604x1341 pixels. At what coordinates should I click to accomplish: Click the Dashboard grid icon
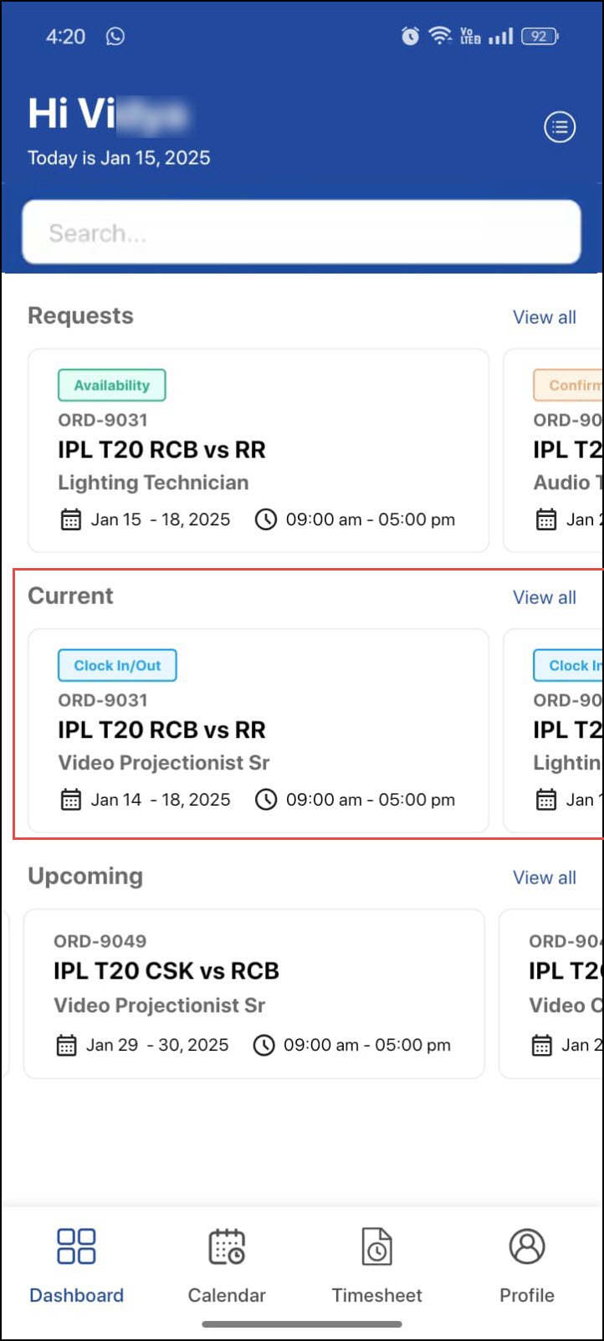click(x=76, y=1246)
